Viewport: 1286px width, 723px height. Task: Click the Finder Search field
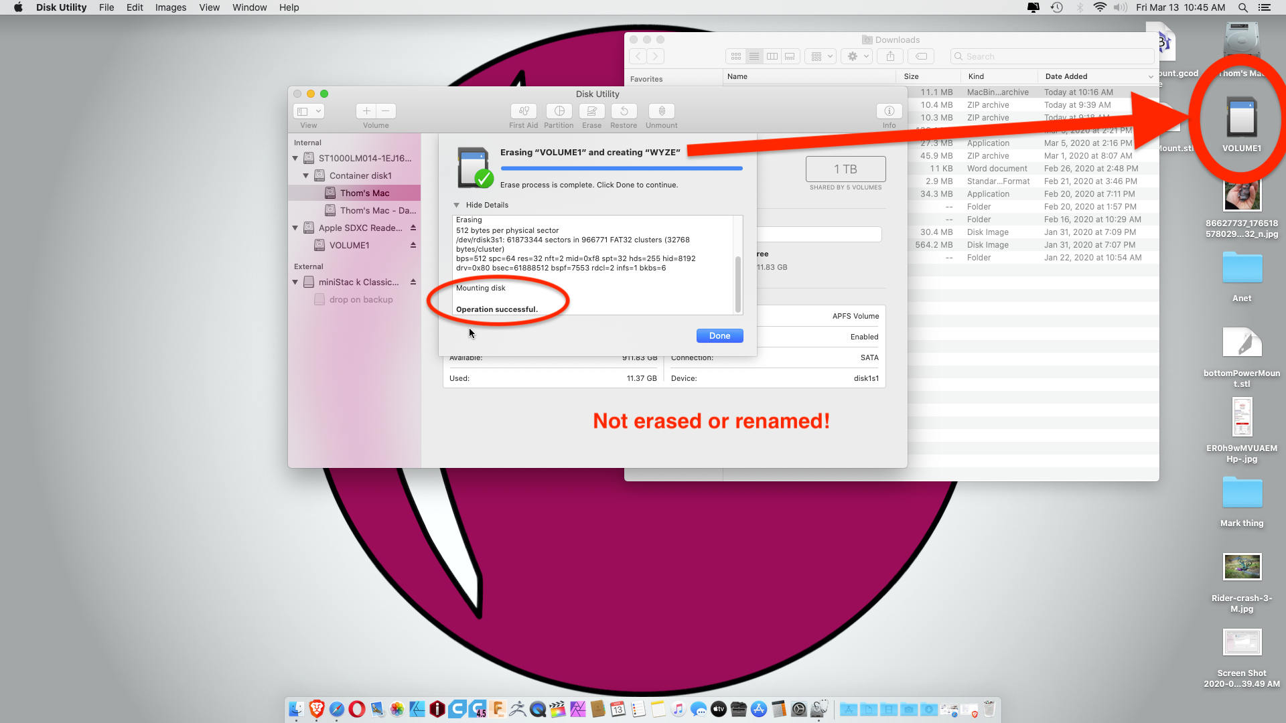point(1052,57)
